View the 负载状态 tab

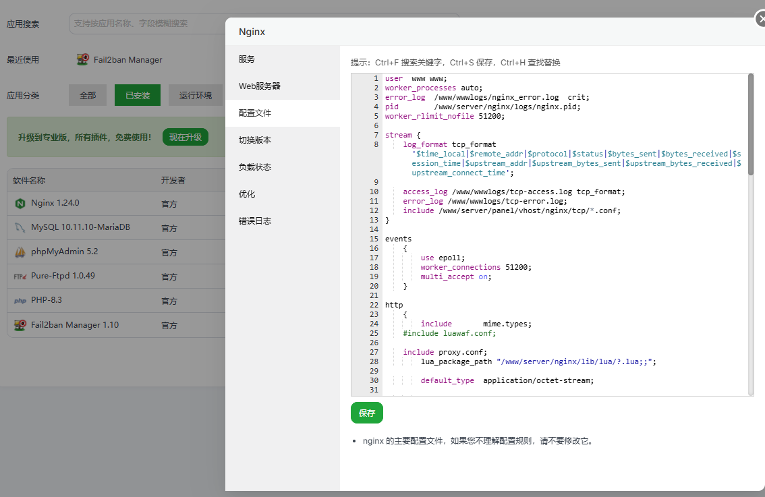click(255, 167)
